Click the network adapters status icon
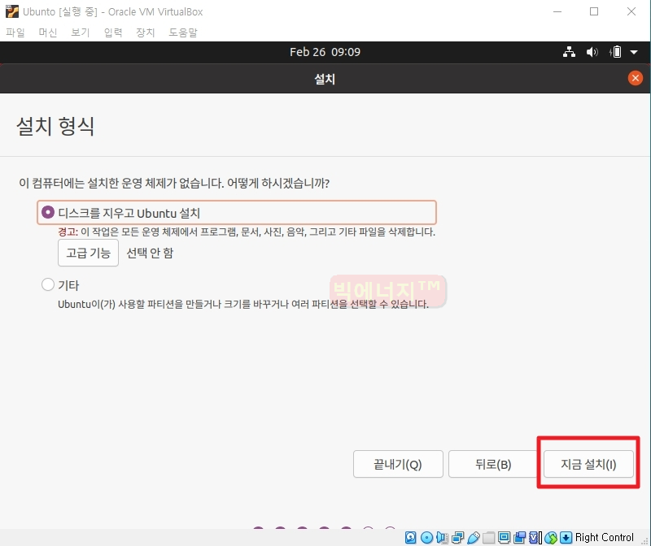The width and height of the screenshot is (651, 546). [x=457, y=538]
